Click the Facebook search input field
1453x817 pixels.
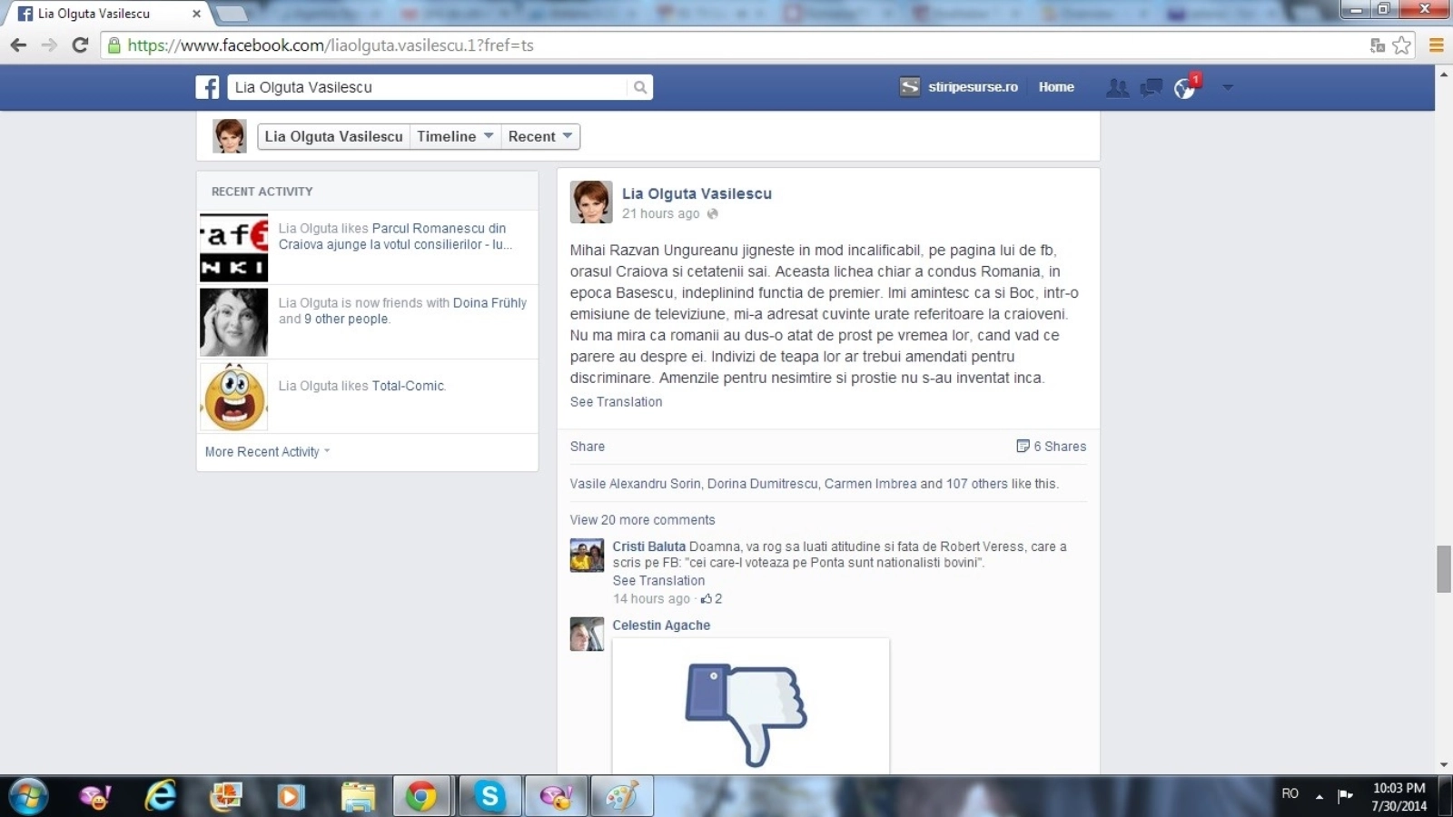tap(427, 87)
